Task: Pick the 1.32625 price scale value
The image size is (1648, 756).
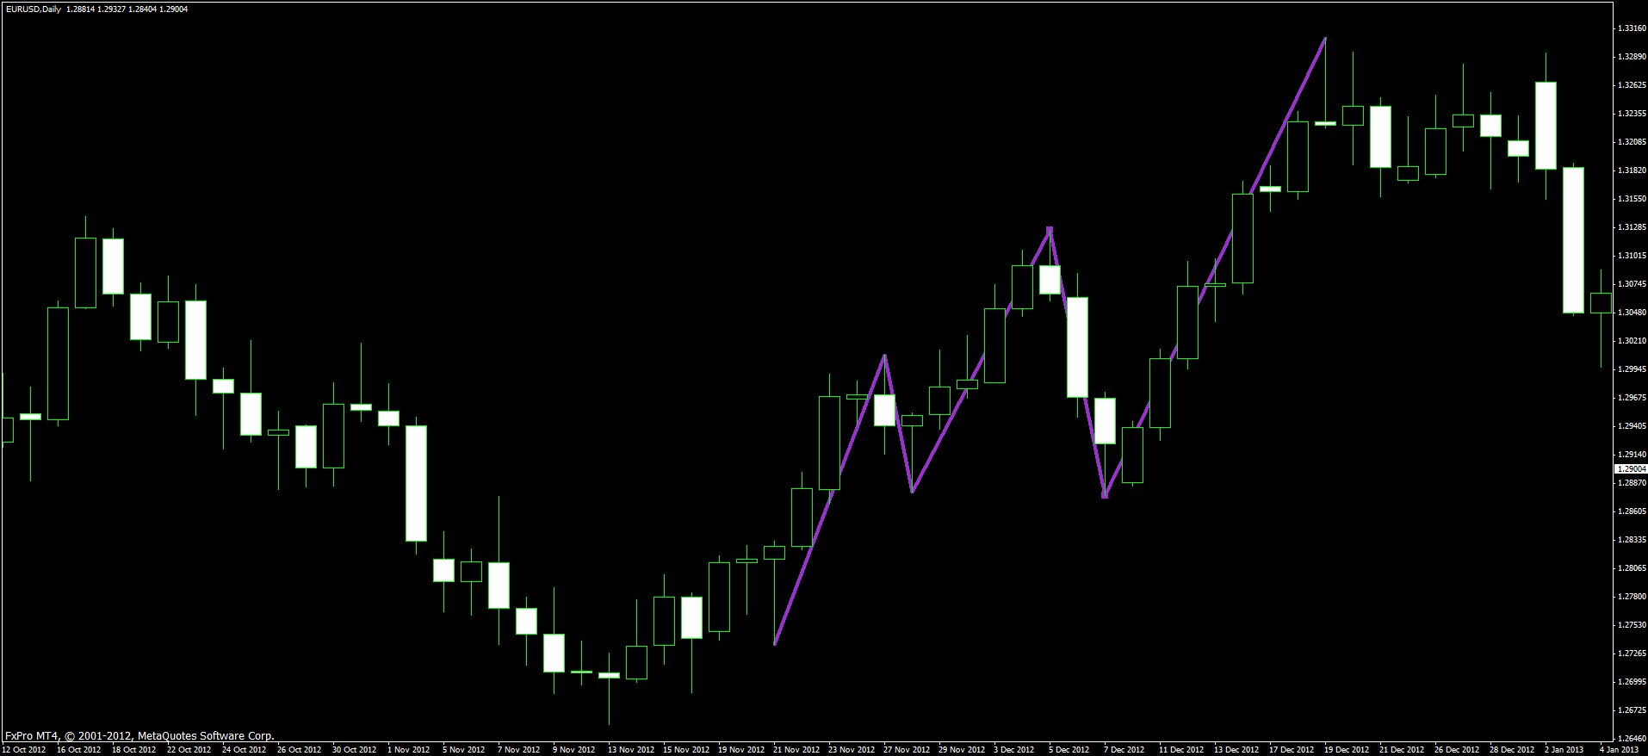Action: [x=1632, y=85]
